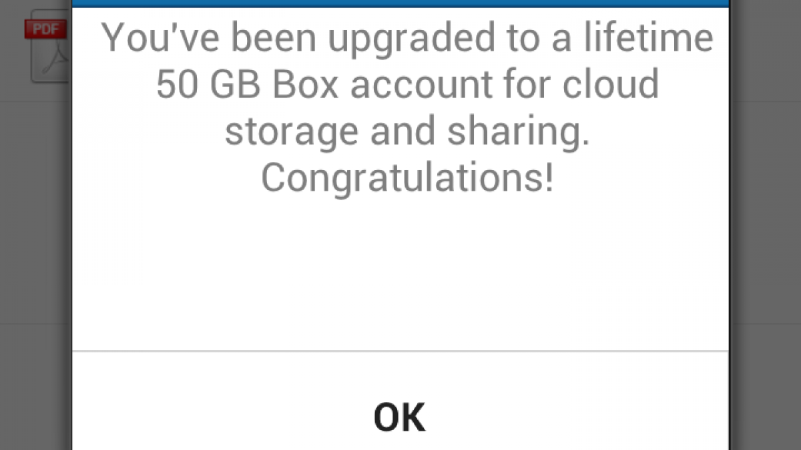801x450 pixels.
Task: Click the word "sharing." in the message
Action: (519, 131)
